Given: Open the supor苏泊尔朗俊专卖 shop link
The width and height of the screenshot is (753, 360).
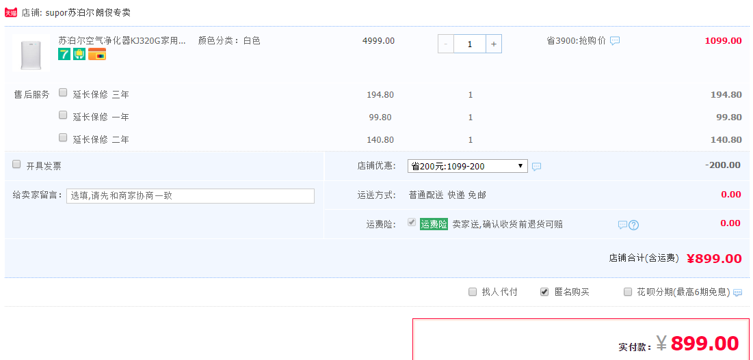Looking at the screenshot, I should click(x=88, y=12).
